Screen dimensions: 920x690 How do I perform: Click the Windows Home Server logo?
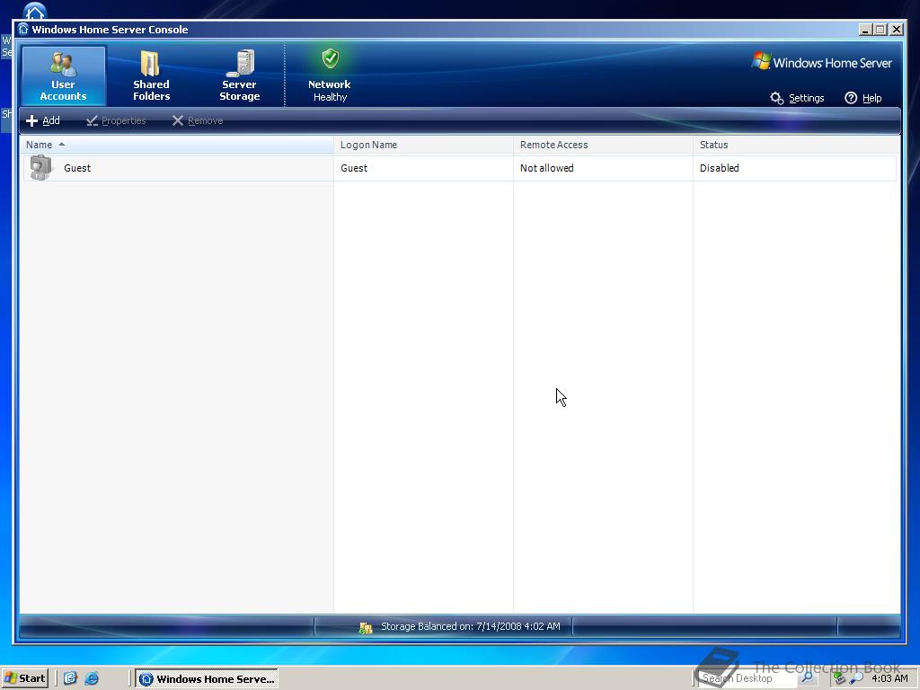click(821, 62)
